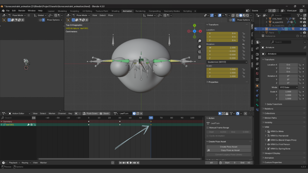Toggle fake user shield for LeafTurn action
This screenshot has height=173, width=308.
(x=134, y=113)
